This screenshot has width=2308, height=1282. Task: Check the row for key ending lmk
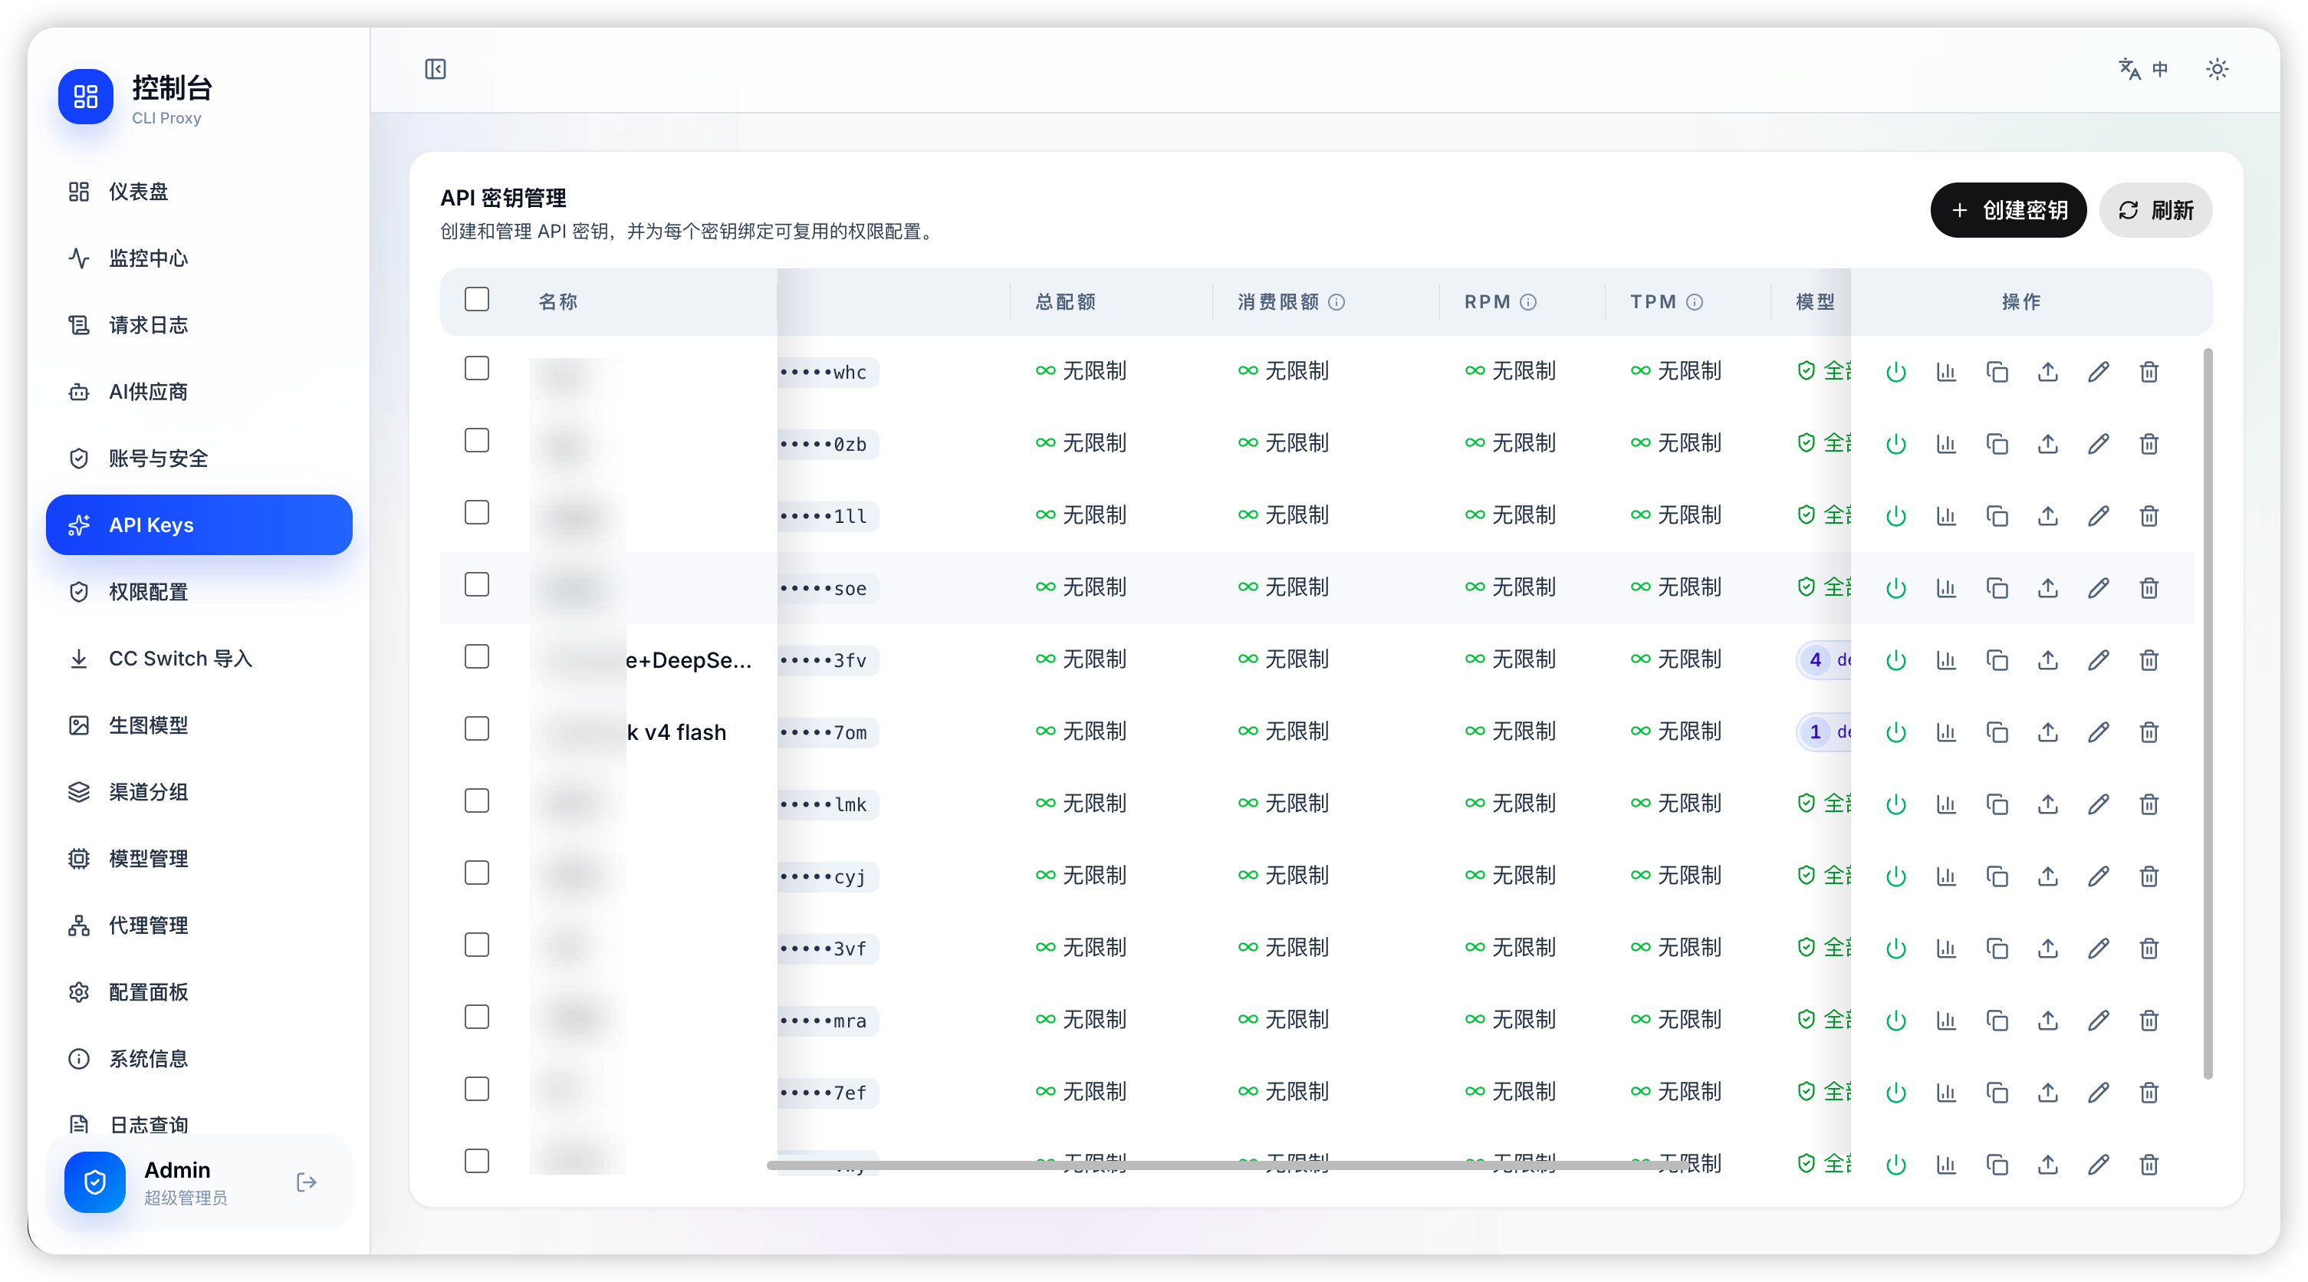[x=477, y=801]
